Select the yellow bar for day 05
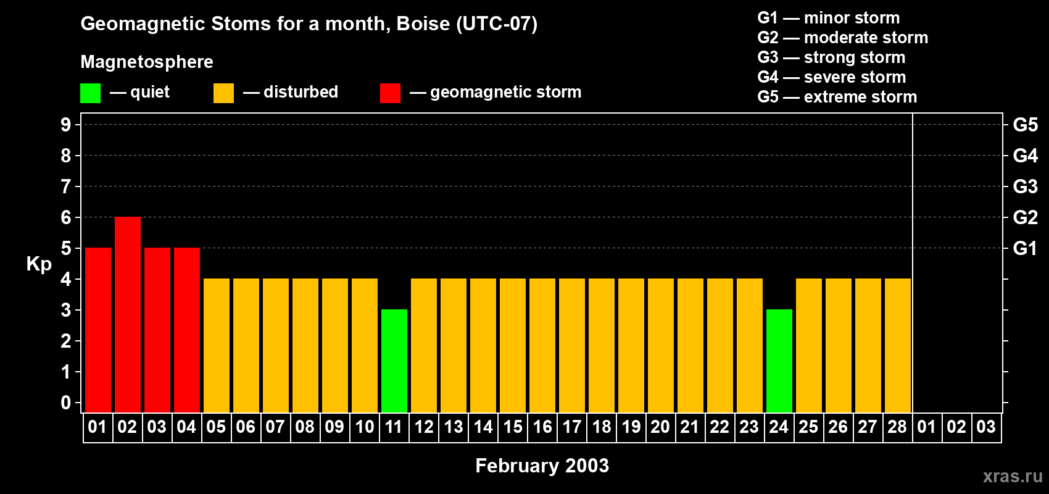The height and width of the screenshot is (494, 1049). pyautogui.click(x=217, y=345)
